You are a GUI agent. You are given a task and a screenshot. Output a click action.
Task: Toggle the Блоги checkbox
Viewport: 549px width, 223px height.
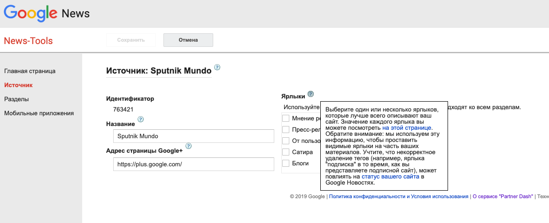point(286,163)
